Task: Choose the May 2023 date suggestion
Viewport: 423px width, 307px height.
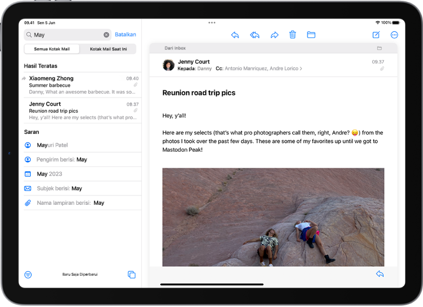Action: 46,174
